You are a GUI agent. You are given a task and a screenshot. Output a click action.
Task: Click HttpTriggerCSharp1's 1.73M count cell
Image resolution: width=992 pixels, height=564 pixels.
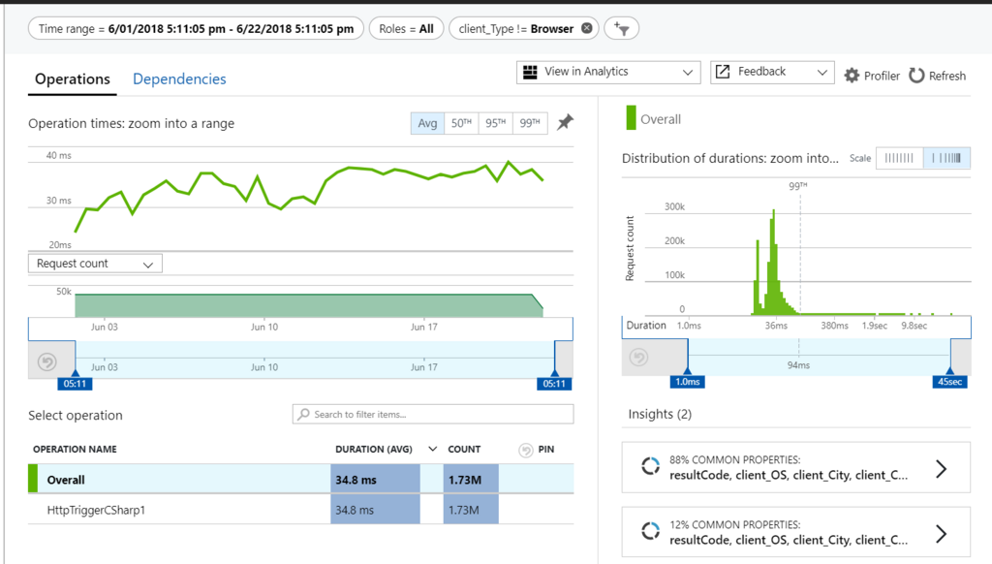471,510
